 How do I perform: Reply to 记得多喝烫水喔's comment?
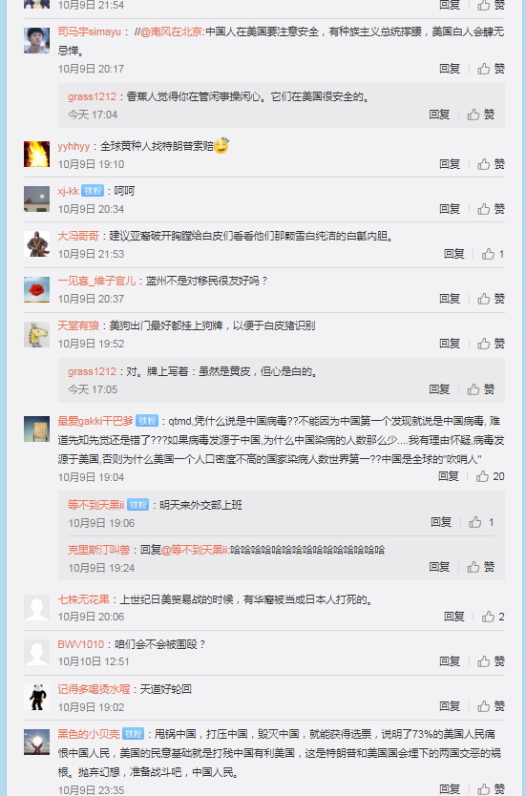click(450, 706)
